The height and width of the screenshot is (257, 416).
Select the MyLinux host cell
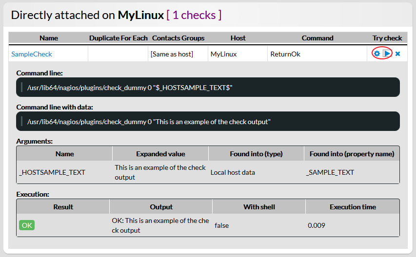coord(223,54)
